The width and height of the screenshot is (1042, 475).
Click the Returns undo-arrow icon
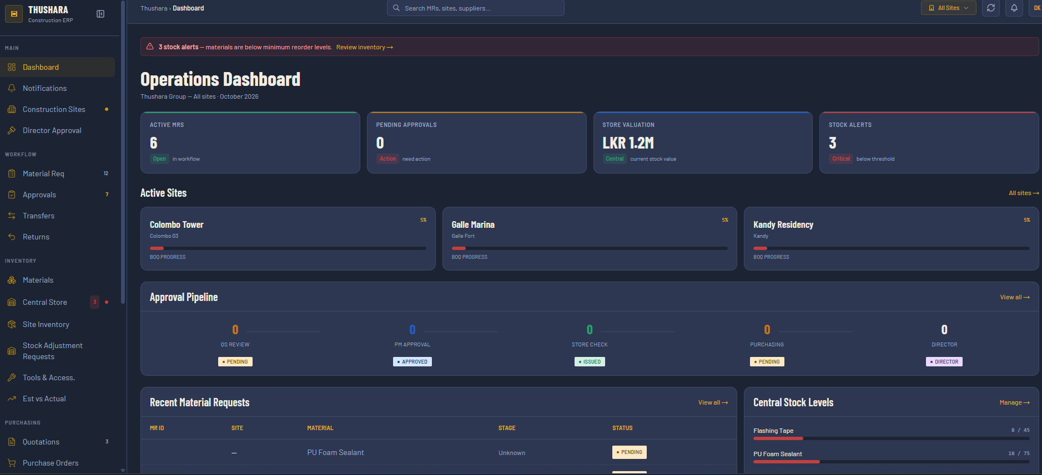coord(12,237)
